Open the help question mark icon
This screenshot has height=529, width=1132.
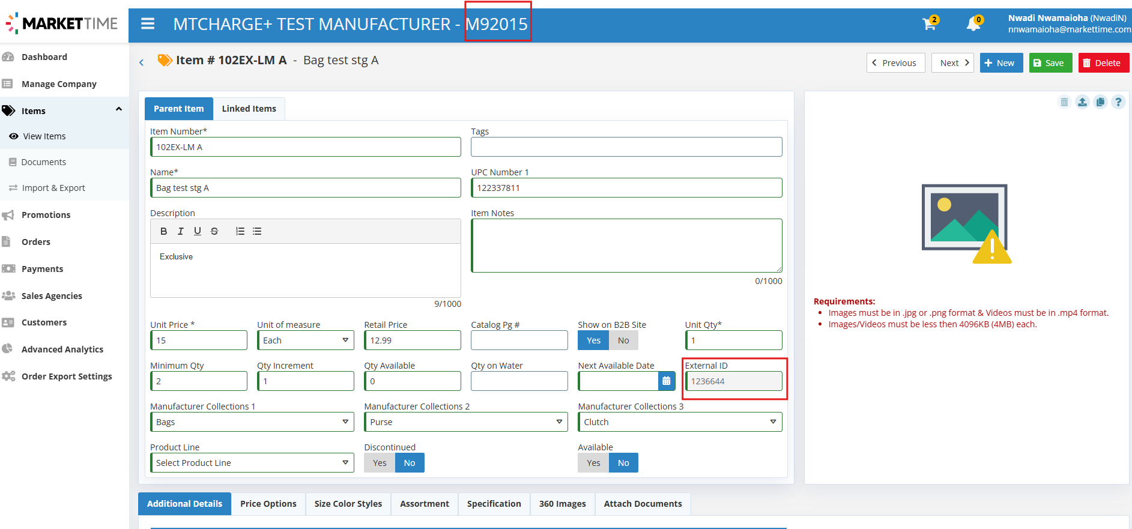[x=1118, y=102]
